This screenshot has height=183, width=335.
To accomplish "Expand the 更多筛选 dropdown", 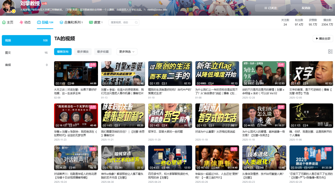I will click(x=127, y=51).
